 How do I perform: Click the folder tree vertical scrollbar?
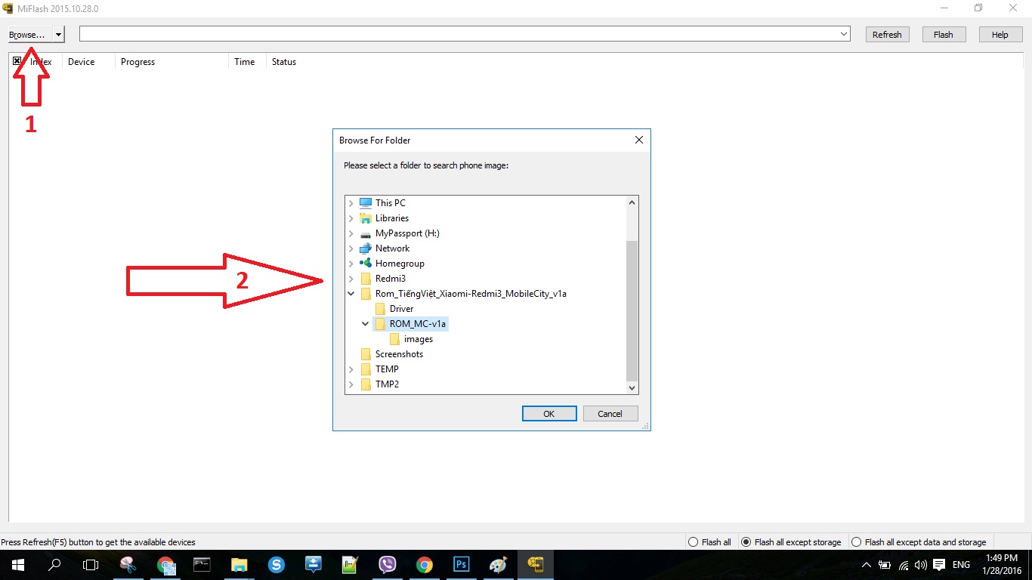pos(632,310)
